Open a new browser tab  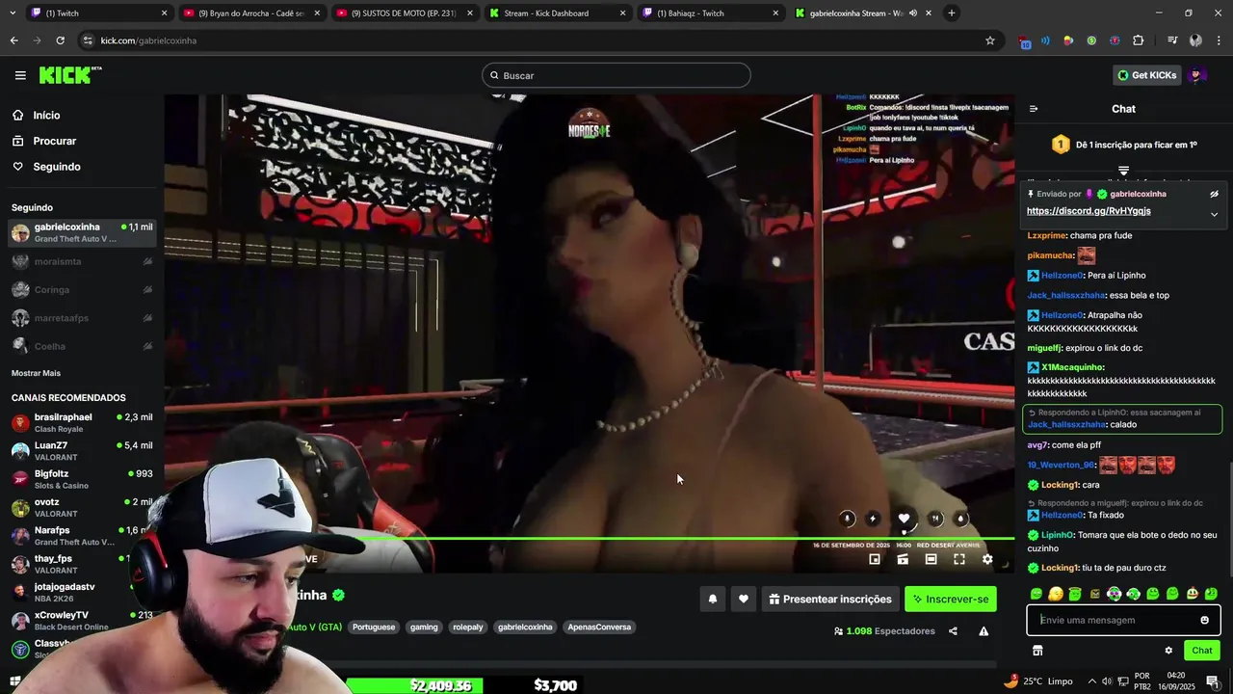click(x=952, y=13)
